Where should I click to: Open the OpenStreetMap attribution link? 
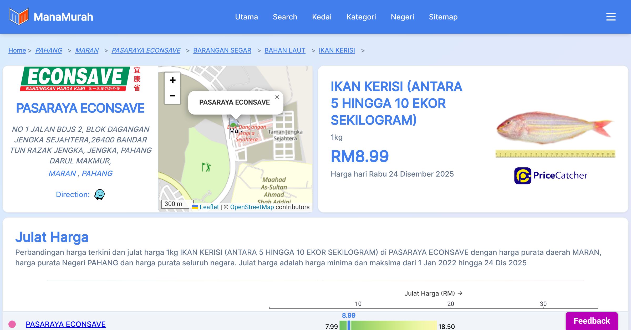pos(252,207)
